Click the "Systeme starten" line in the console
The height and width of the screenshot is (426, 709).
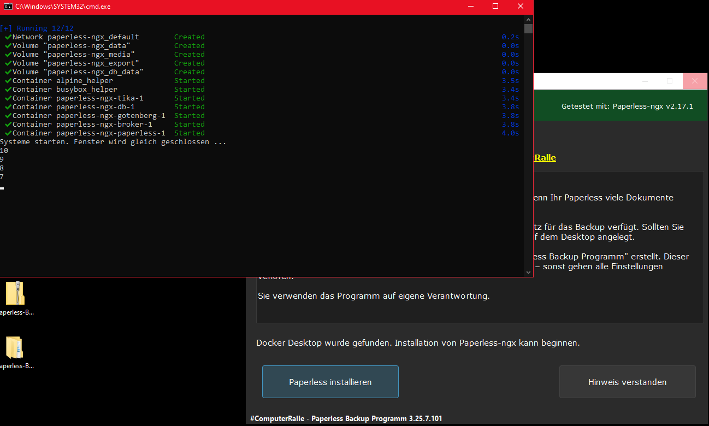click(113, 142)
